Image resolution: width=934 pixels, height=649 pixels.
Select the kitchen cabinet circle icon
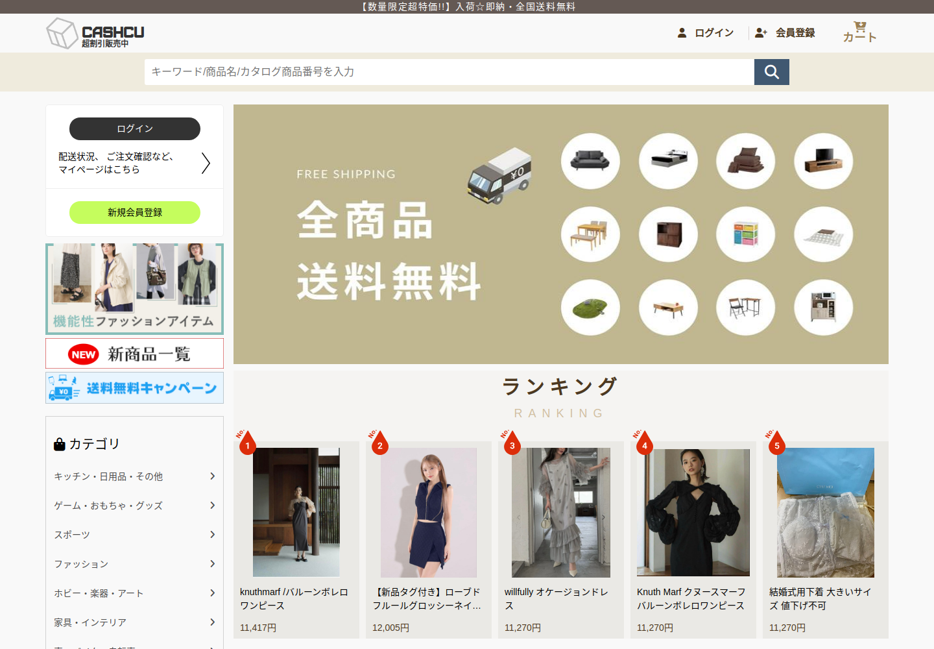[824, 308]
